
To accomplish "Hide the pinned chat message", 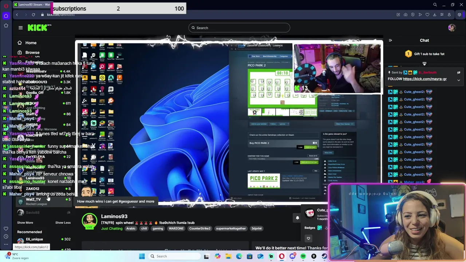I will 459,72.
